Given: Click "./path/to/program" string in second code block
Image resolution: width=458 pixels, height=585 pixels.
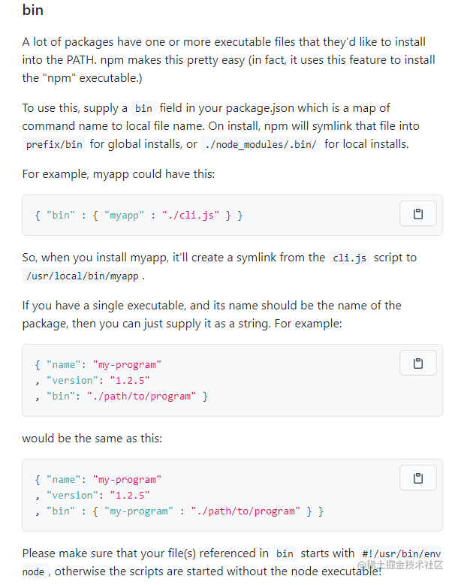Looking at the screenshot, I should tap(141, 396).
